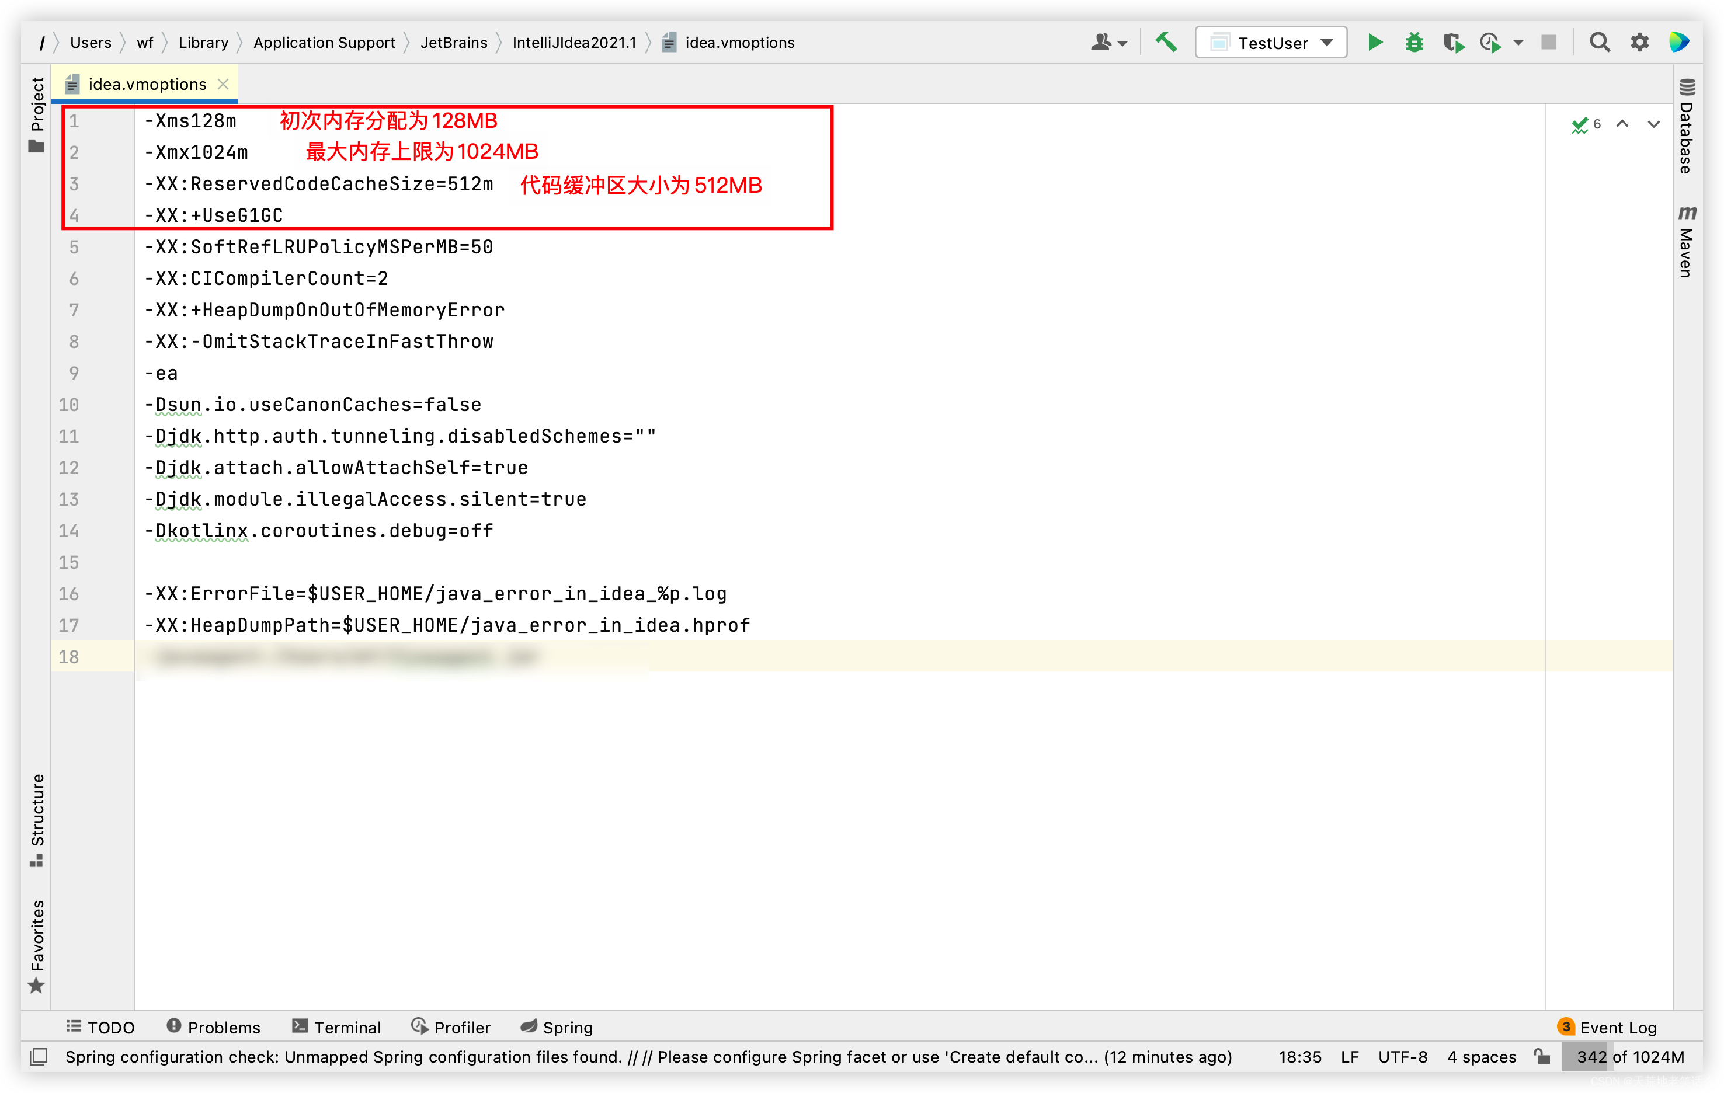Start debugging with the bug icon
The image size is (1724, 1093).
pyautogui.click(x=1413, y=42)
